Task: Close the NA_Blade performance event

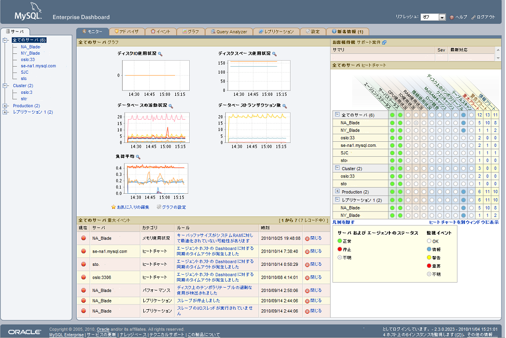Action: coord(313,291)
